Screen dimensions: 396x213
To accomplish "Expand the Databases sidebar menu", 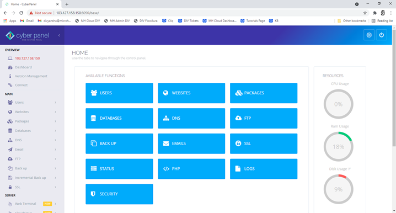I will click(32, 131).
